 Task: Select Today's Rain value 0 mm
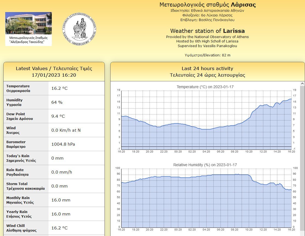coord(57,158)
